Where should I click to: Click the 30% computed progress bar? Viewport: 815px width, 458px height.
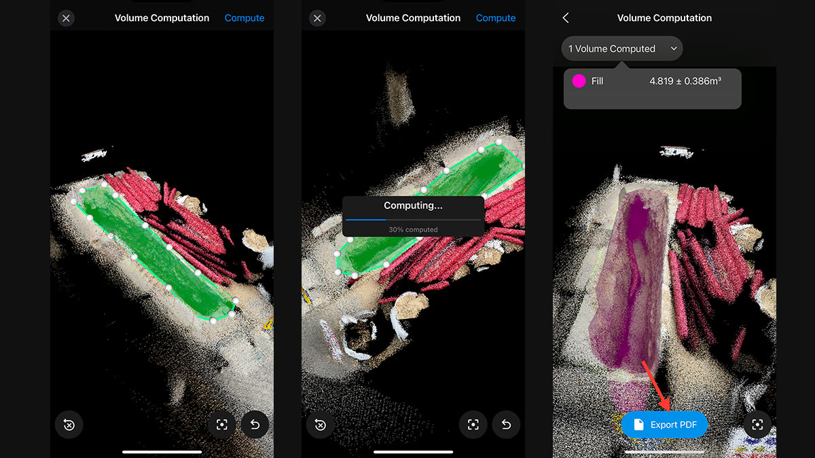tap(413, 219)
